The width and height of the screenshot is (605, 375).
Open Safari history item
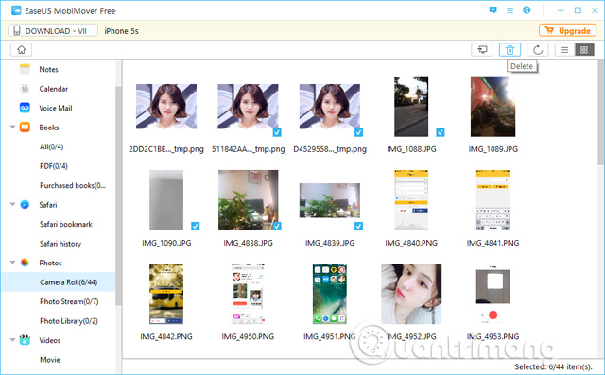[x=60, y=244]
